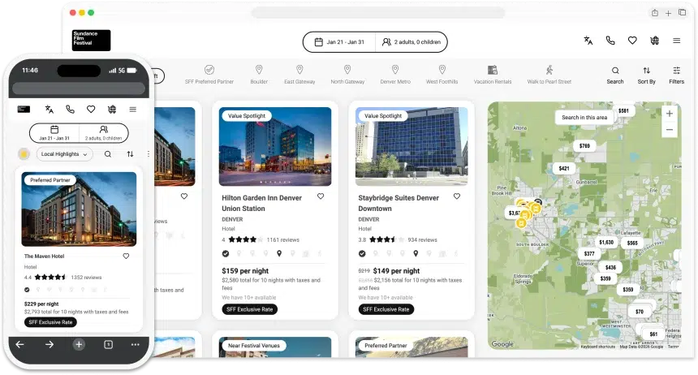Image resolution: width=698 pixels, height=375 pixels.
Task: Open the Sort By control on desktop
Action: click(646, 75)
